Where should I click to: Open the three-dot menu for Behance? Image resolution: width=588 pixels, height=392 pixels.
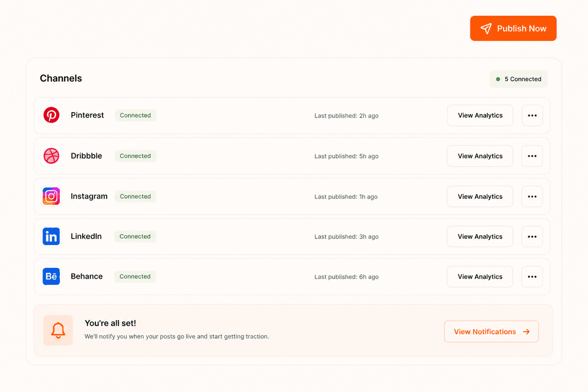[x=532, y=277]
